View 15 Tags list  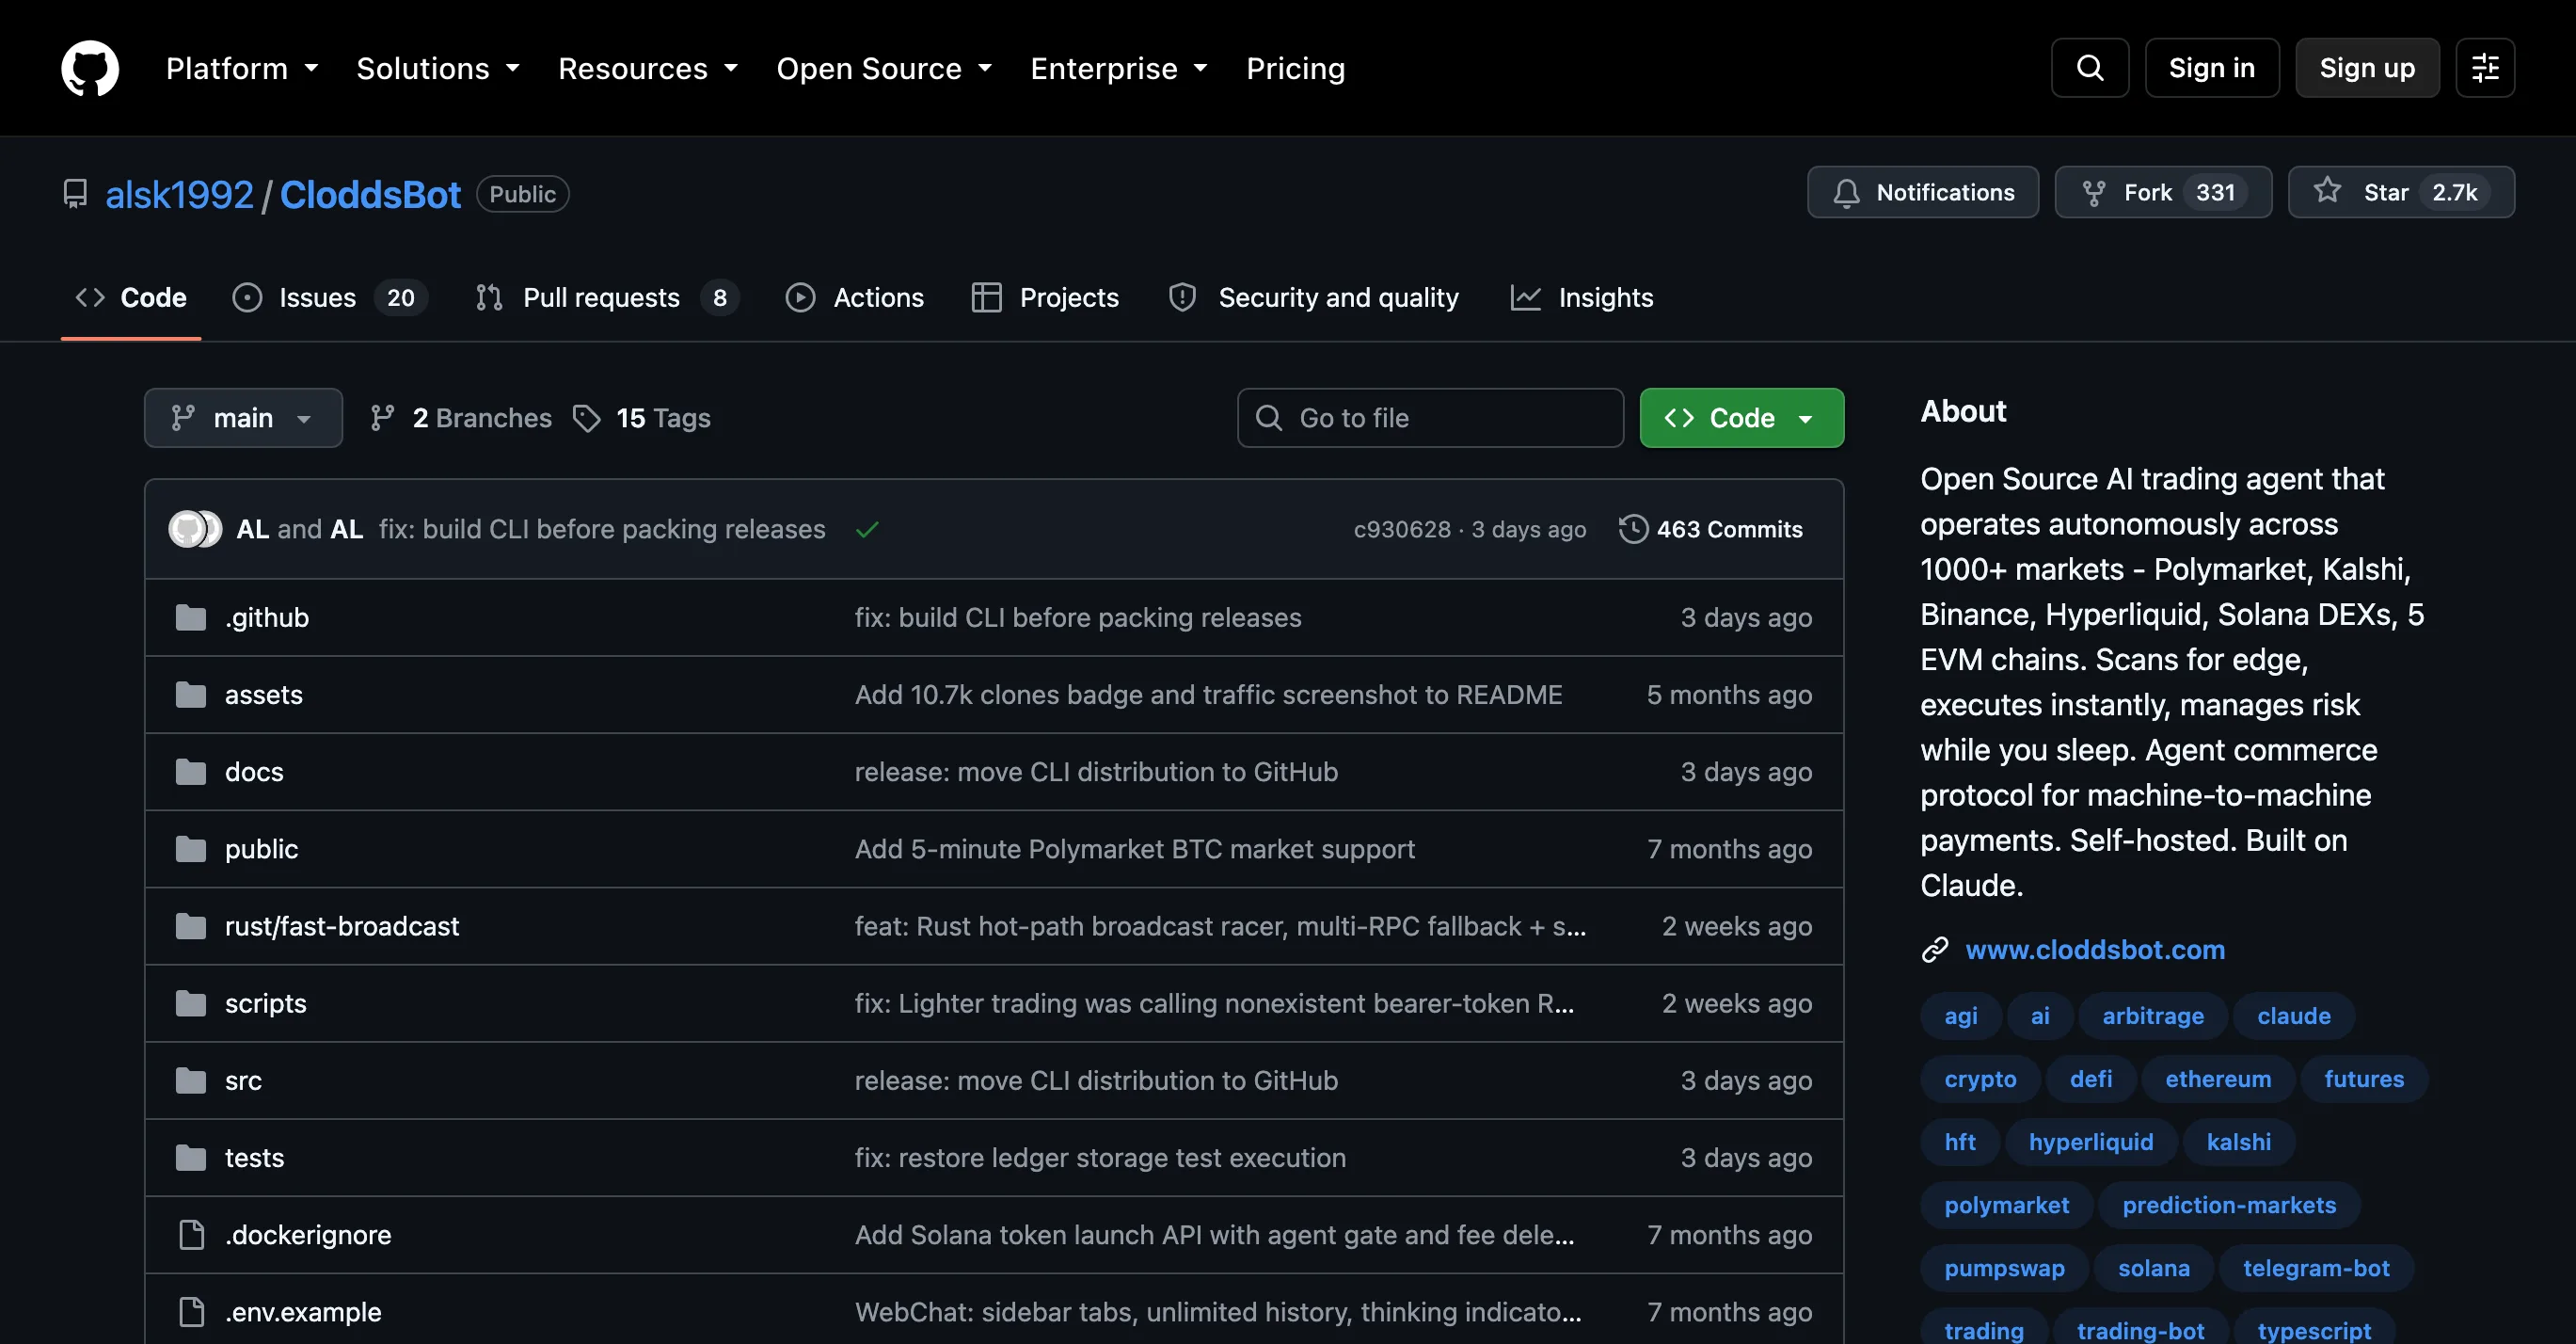(x=642, y=418)
